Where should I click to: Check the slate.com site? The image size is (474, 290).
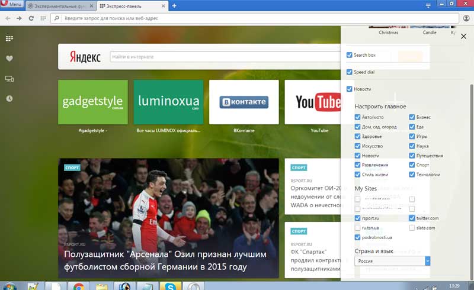point(412,228)
